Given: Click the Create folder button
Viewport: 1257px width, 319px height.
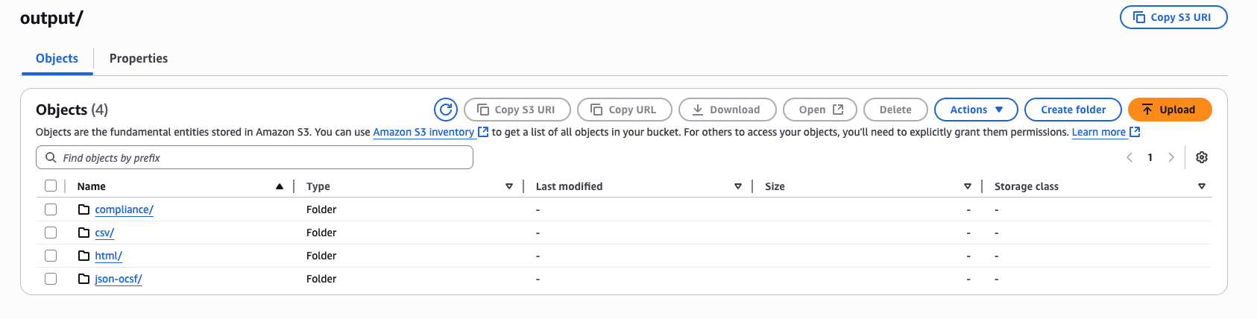Looking at the screenshot, I should (1073, 110).
